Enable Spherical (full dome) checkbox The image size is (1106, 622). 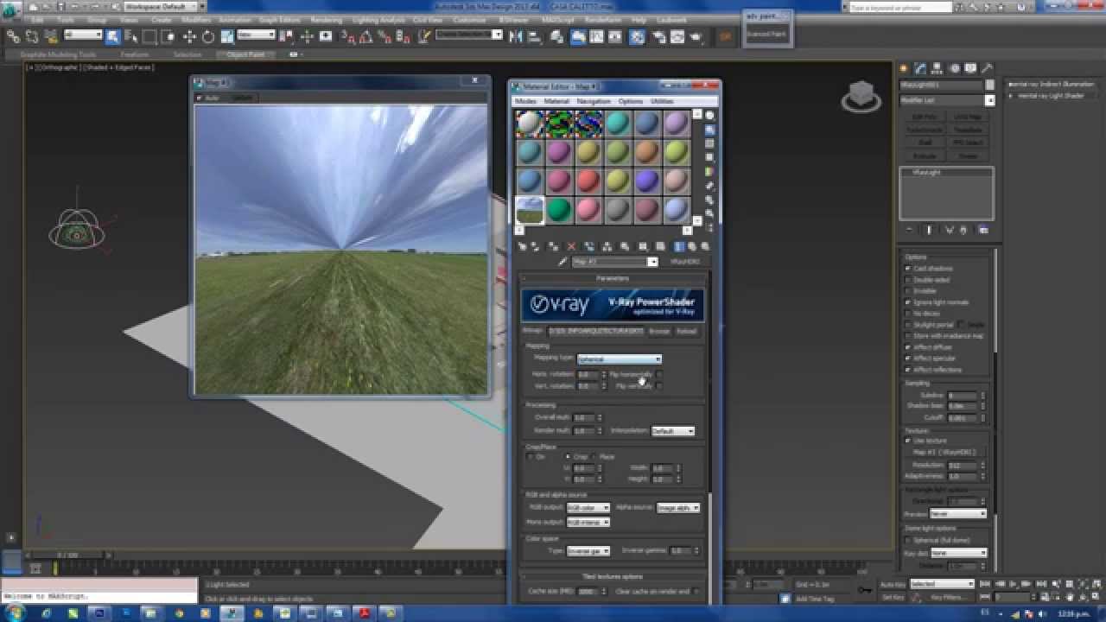pyautogui.click(x=907, y=540)
